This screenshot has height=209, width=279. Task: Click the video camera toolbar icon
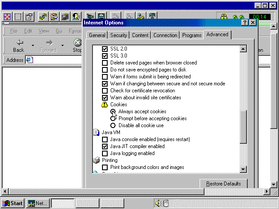(90, 17)
